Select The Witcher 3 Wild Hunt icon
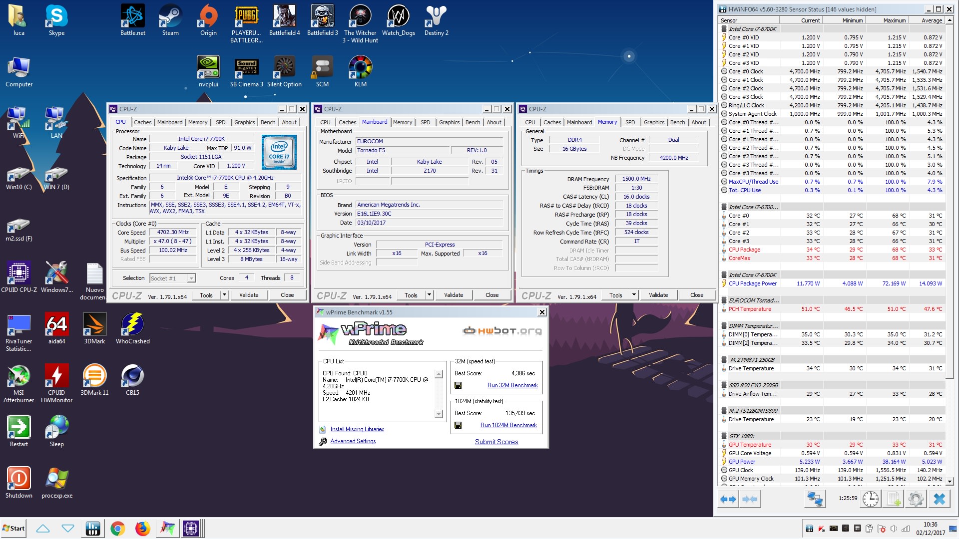Viewport: 959px width, 539px height. [x=360, y=23]
